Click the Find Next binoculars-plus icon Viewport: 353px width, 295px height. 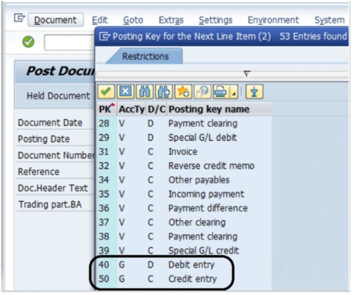pos(164,92)
